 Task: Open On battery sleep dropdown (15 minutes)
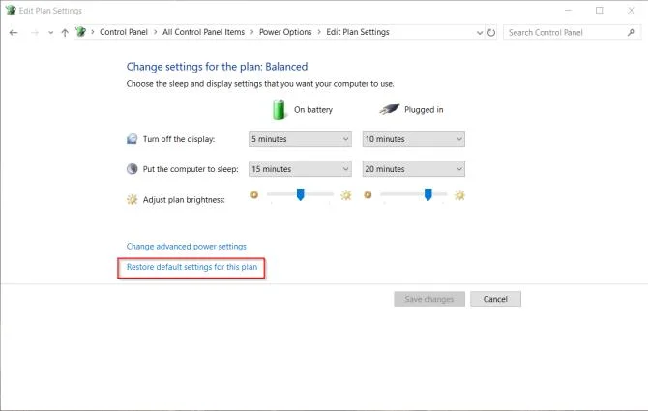click(x=300, y=169)
